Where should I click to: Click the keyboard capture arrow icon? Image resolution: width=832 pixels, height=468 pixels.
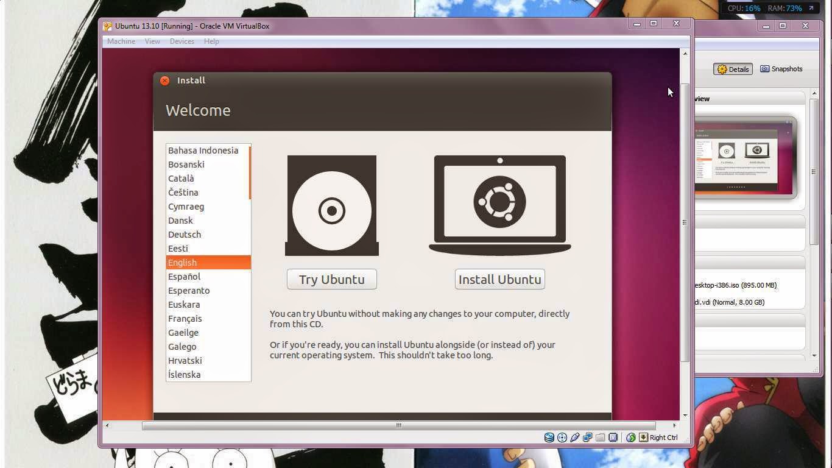click(x=643, y=438)
